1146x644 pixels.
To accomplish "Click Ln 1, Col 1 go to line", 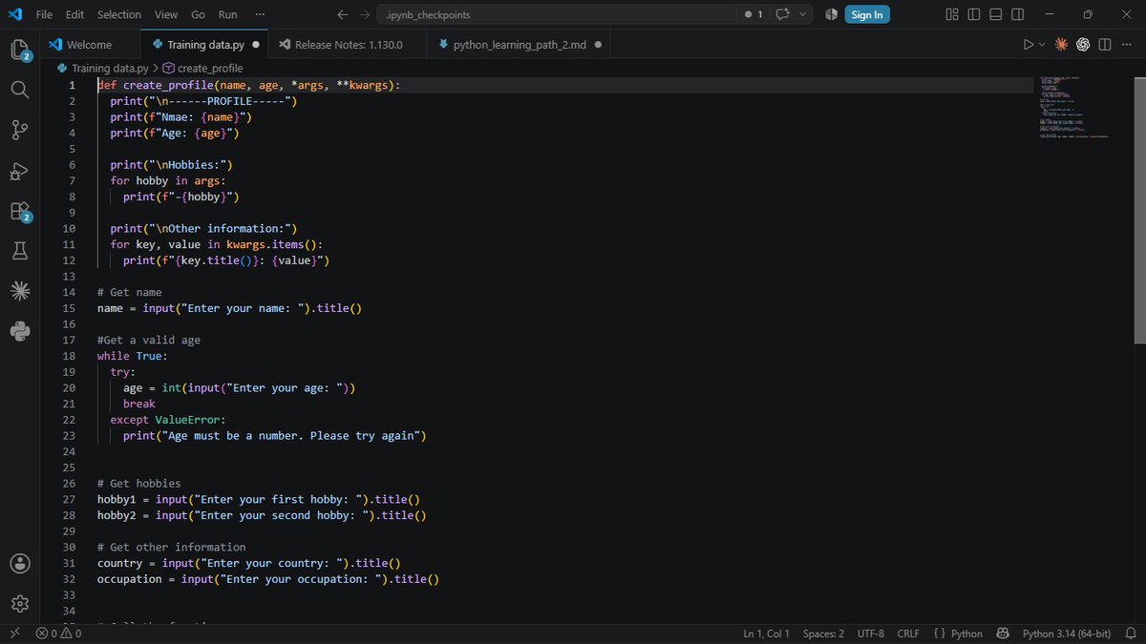I will [766, 634].
